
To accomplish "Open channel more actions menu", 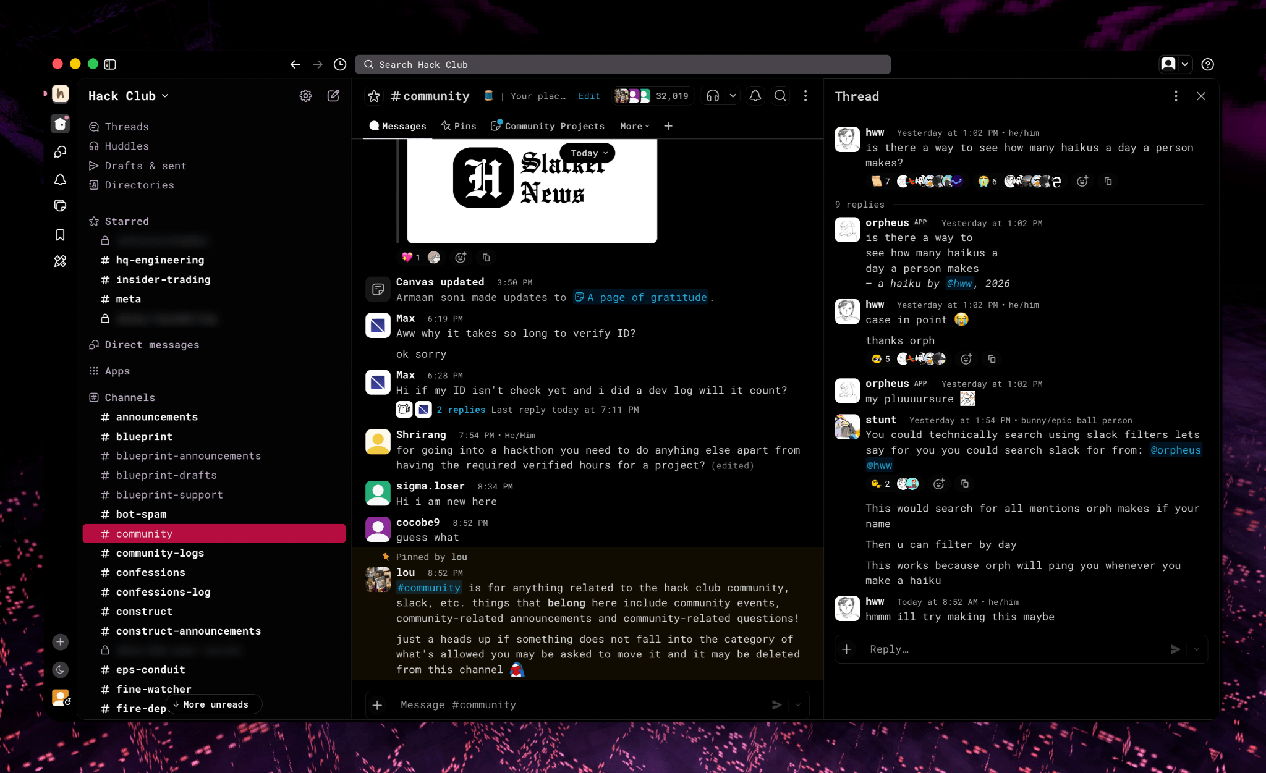I will click(x=805, y=96).
